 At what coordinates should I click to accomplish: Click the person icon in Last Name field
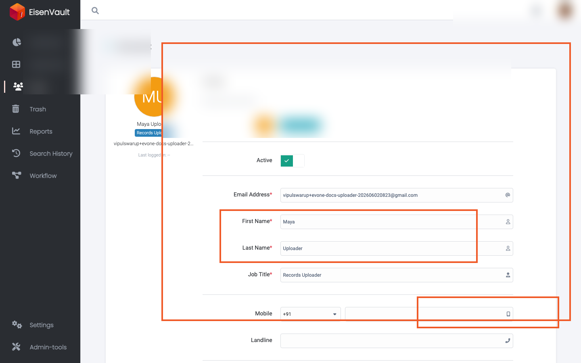click(508, 248)
